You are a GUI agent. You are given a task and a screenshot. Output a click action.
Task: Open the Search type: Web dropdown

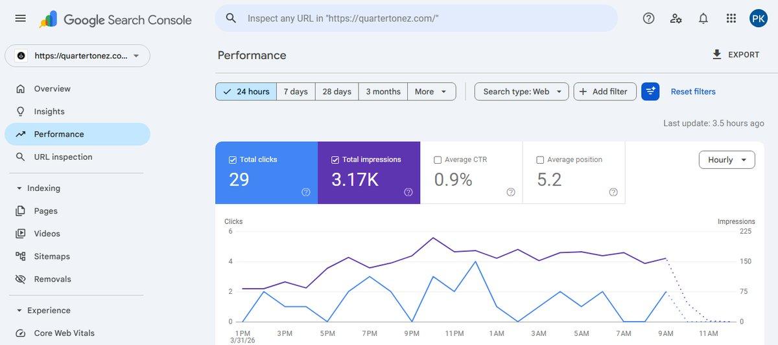522,91
